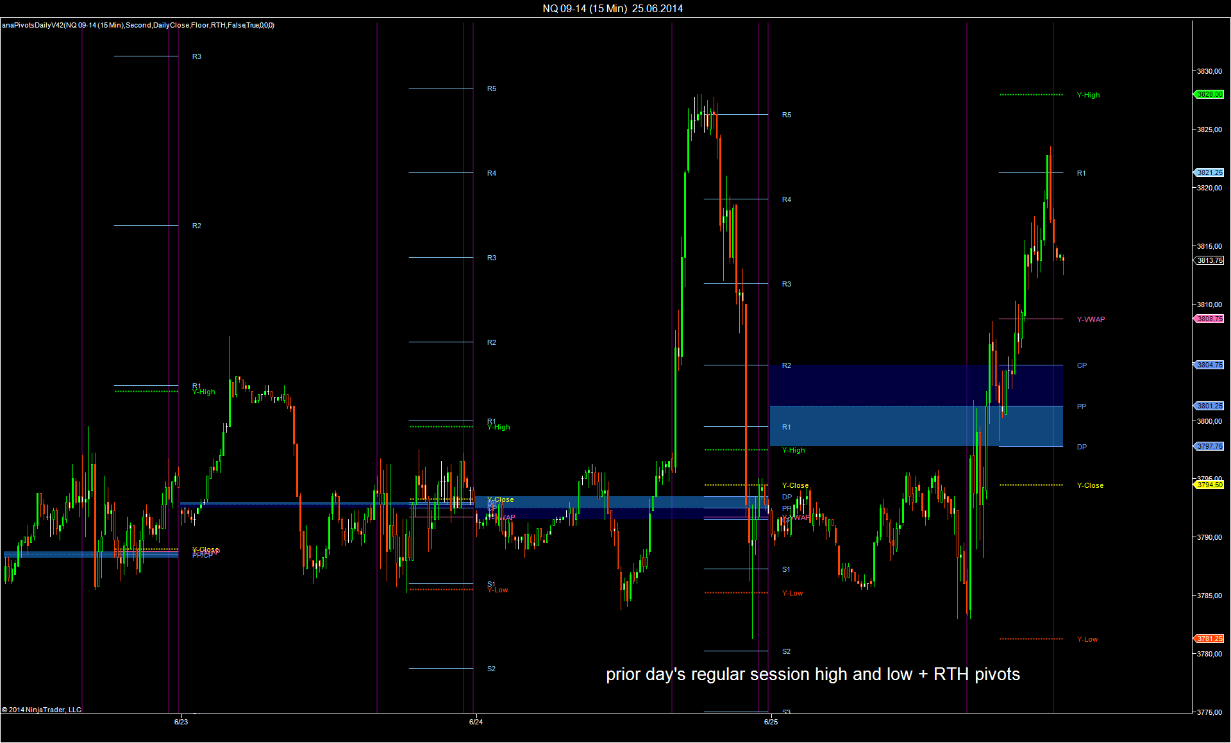Click the Y-Close label beside 3794,50 marker
This screenshot has height=743, width=1231.
click(x=1090, y=485)
